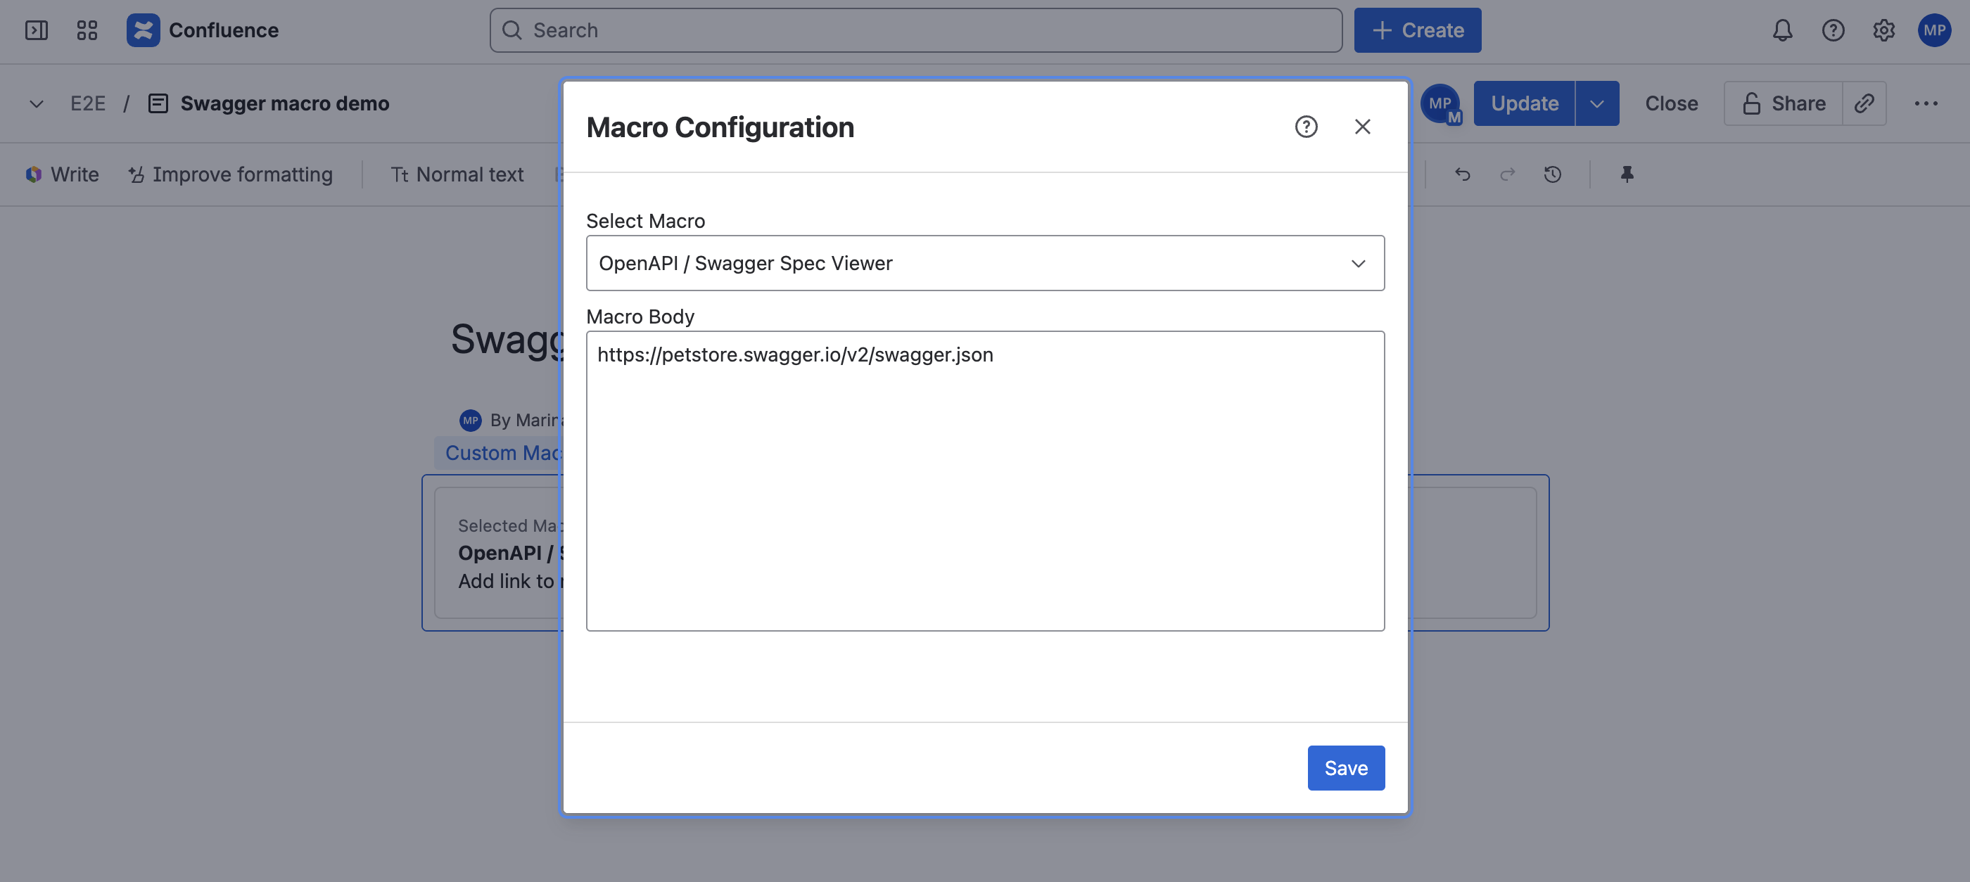The height and width of the screenshot is (882, 1970).
Task: Open the MP profile avatar in top bar
Action: (x=1934, y=30)
